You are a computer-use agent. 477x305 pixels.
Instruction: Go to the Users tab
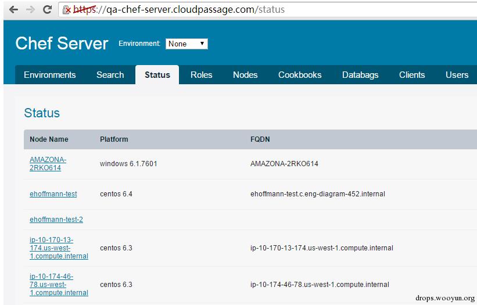457,75
